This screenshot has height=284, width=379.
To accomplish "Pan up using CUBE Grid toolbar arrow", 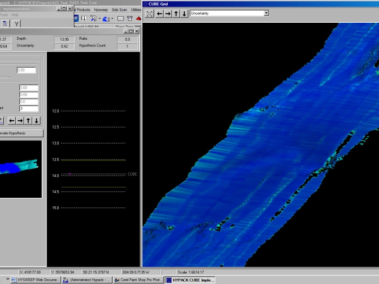I will click(x=176, y=14).
